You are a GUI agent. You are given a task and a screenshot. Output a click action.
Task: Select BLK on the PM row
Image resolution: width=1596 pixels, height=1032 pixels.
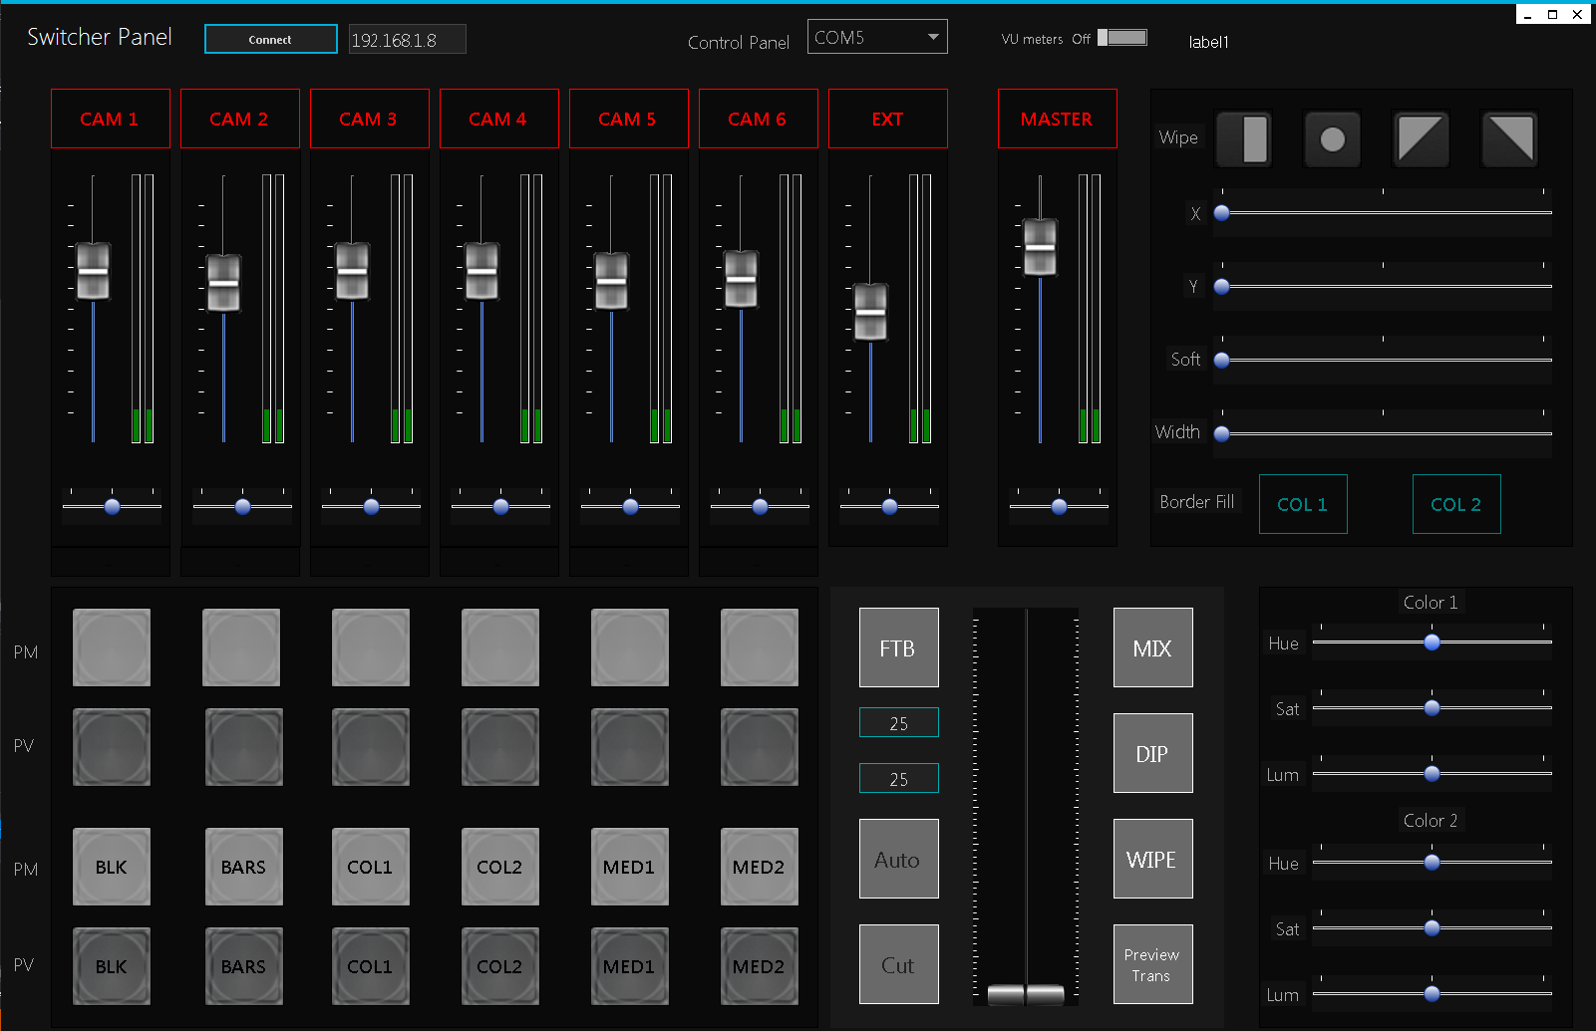pos(112,867)
